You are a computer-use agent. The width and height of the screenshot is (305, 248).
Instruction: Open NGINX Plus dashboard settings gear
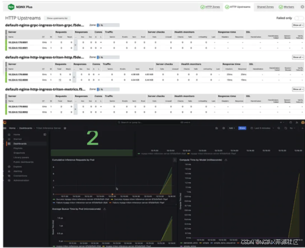pos(302,7)
